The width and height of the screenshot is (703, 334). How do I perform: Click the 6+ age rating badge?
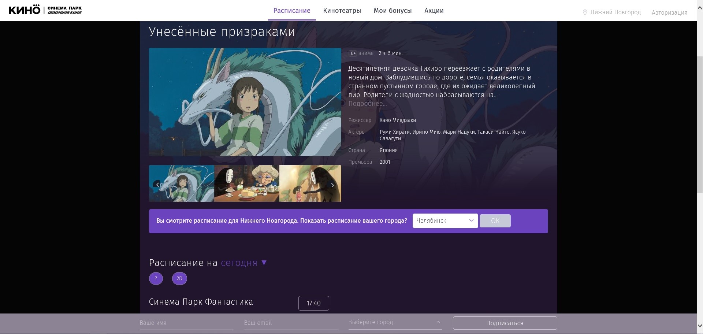click(353, 53)
